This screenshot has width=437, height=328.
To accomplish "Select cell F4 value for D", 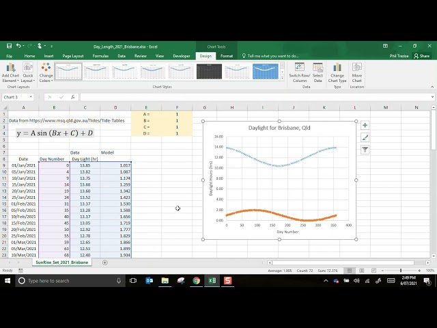I will tap(177, 133).
